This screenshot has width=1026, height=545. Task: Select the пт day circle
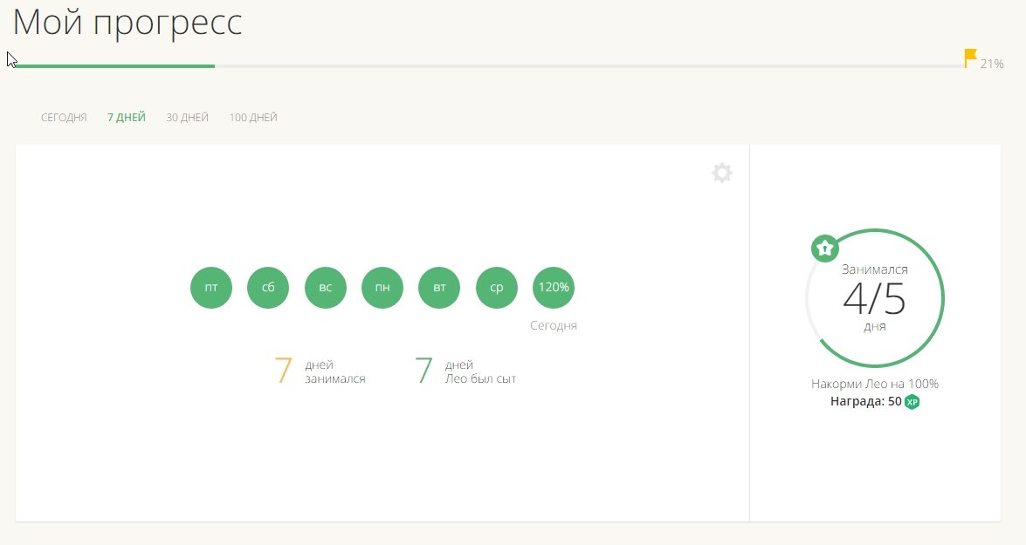(211, 288)
